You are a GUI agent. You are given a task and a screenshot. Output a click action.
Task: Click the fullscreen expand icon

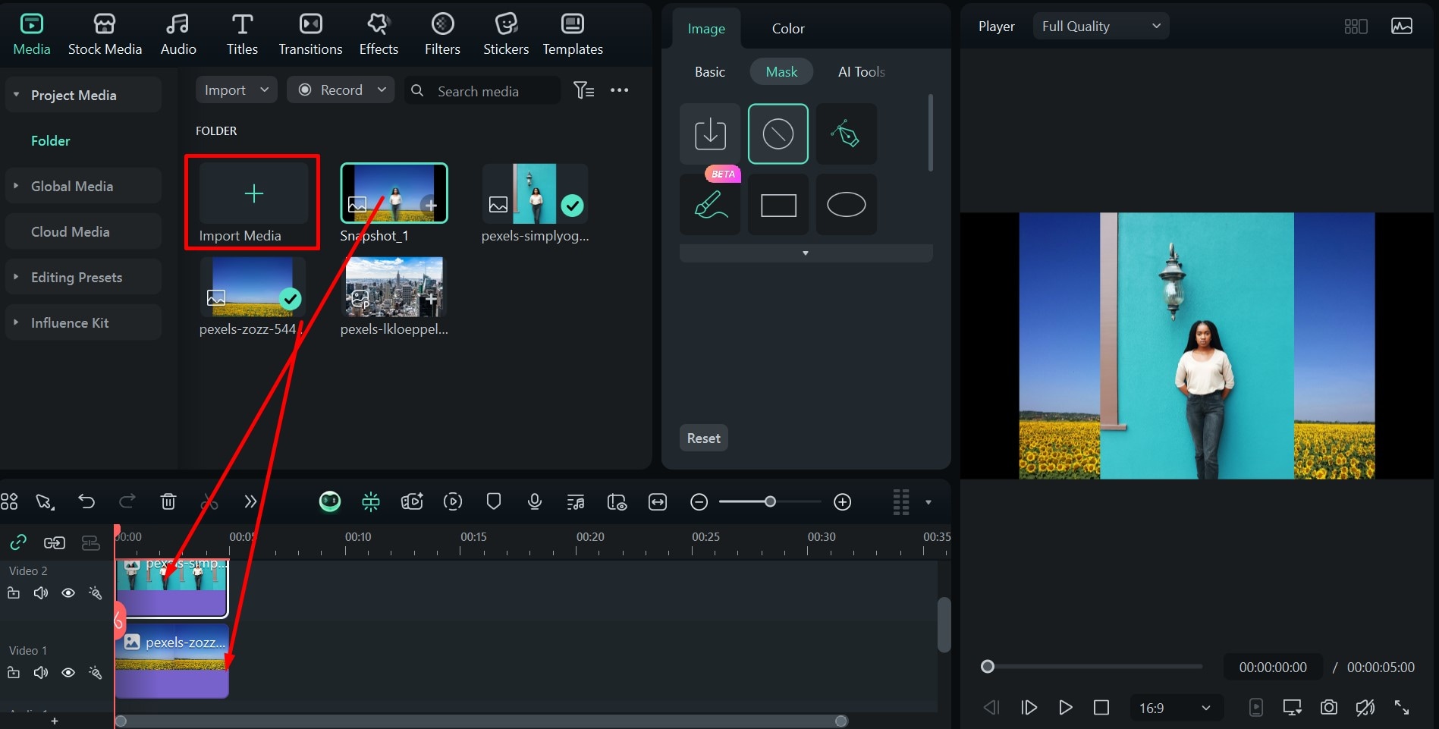(x=1402, y=708)
